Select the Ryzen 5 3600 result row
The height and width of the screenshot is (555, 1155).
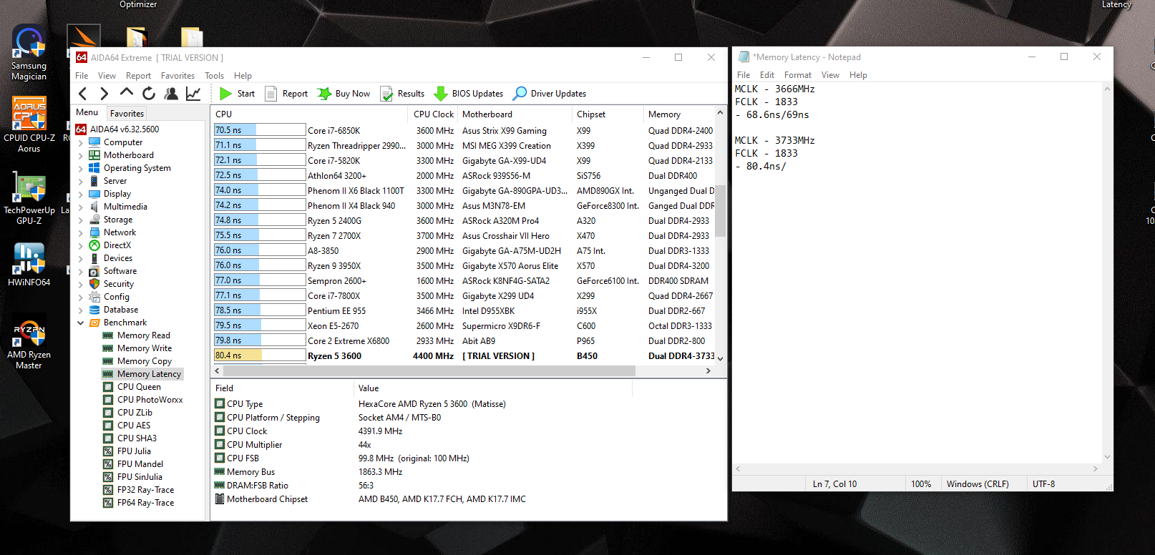coord(464,355)
